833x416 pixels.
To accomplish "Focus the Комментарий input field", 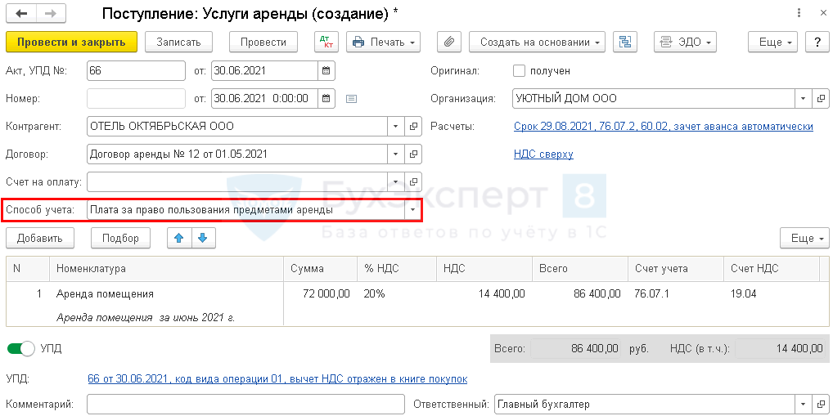I will click(x=245, y=404).
